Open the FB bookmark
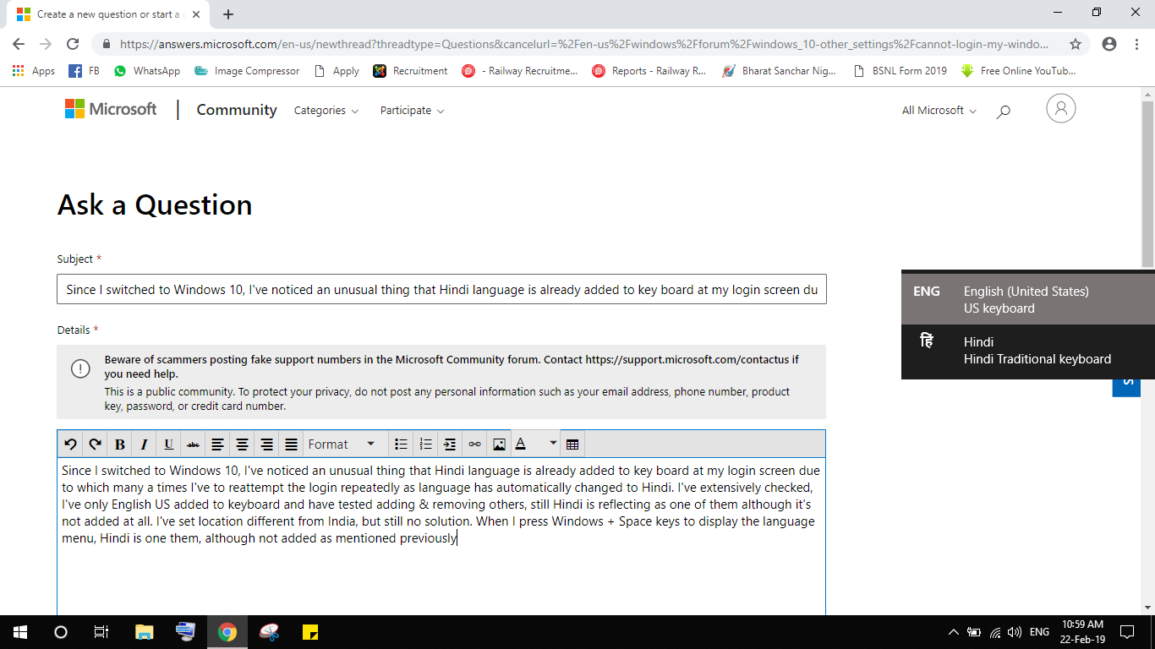The width and height of the screenshot is (1155, 649). 84,71
